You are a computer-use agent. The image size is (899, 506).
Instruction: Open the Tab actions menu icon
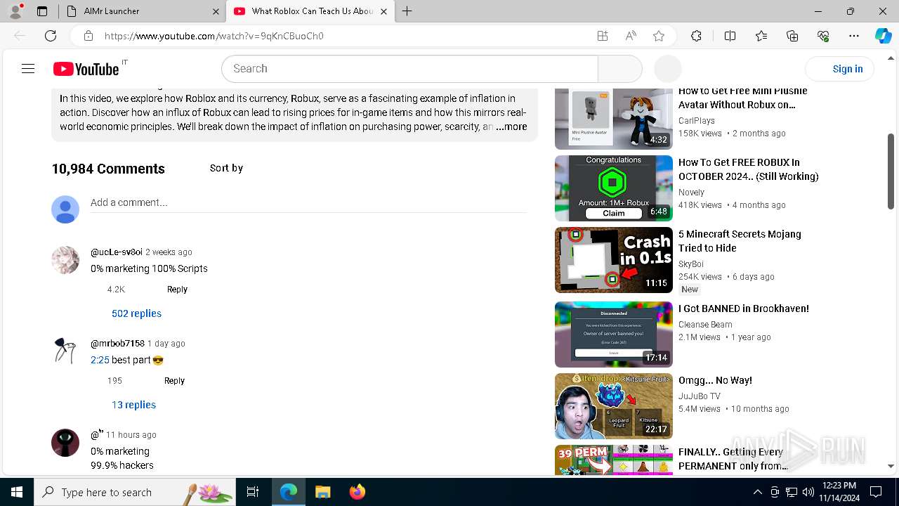coord(42,11)
